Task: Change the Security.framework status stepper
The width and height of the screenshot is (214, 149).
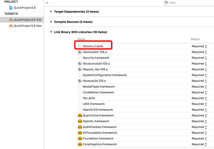Action: click(x=206, y=58)
